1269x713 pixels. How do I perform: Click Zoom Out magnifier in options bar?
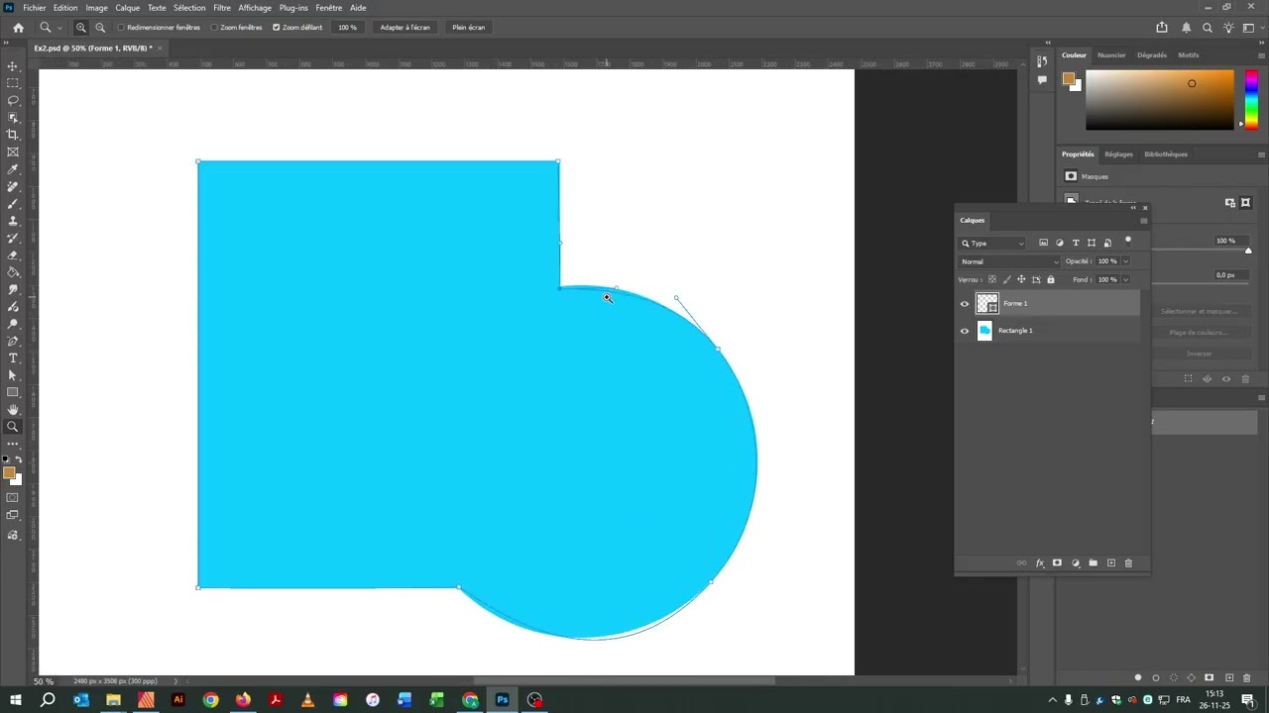pos(100,28)
